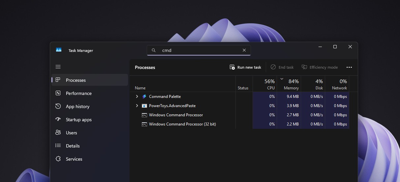Viewport: 400px width, 182px height.
Task: Click the Processes sidebar icon
Action: coord(58,80)
